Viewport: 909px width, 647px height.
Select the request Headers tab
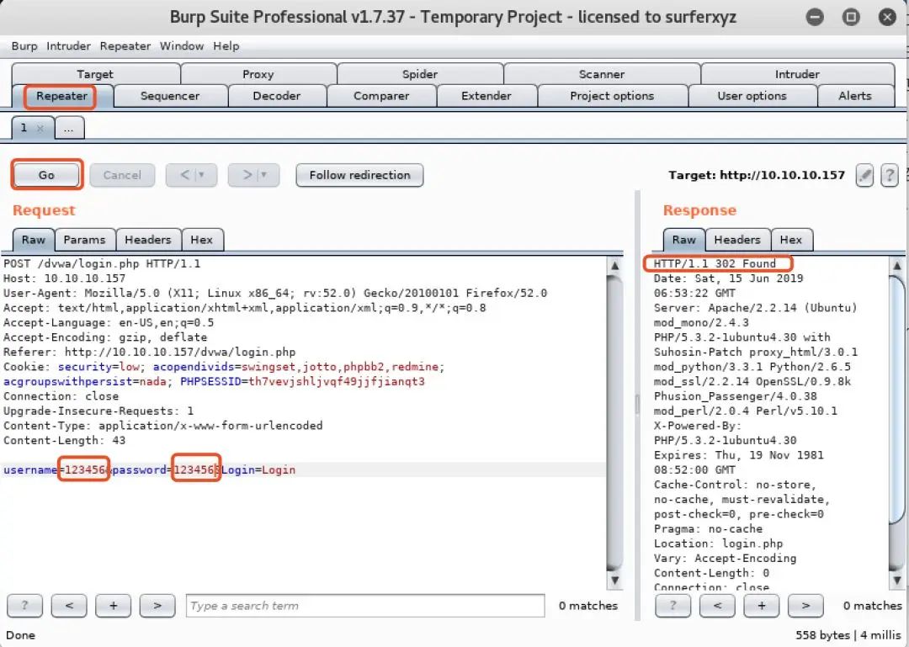tap(148, 240)
